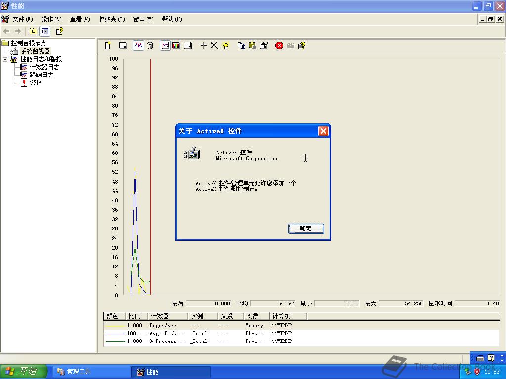The image size is (506, 379).
Task: Open the 帮助(H) menu
Action: pos(172,19)
